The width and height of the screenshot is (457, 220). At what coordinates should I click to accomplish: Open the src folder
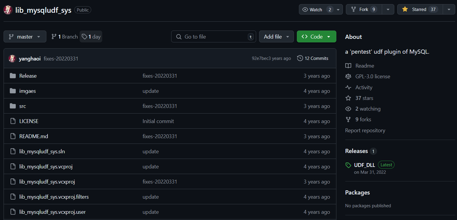tap(23, 106)
